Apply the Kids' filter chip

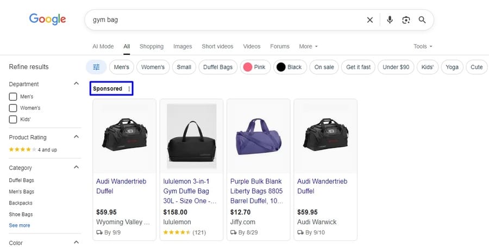click(428, 67)
